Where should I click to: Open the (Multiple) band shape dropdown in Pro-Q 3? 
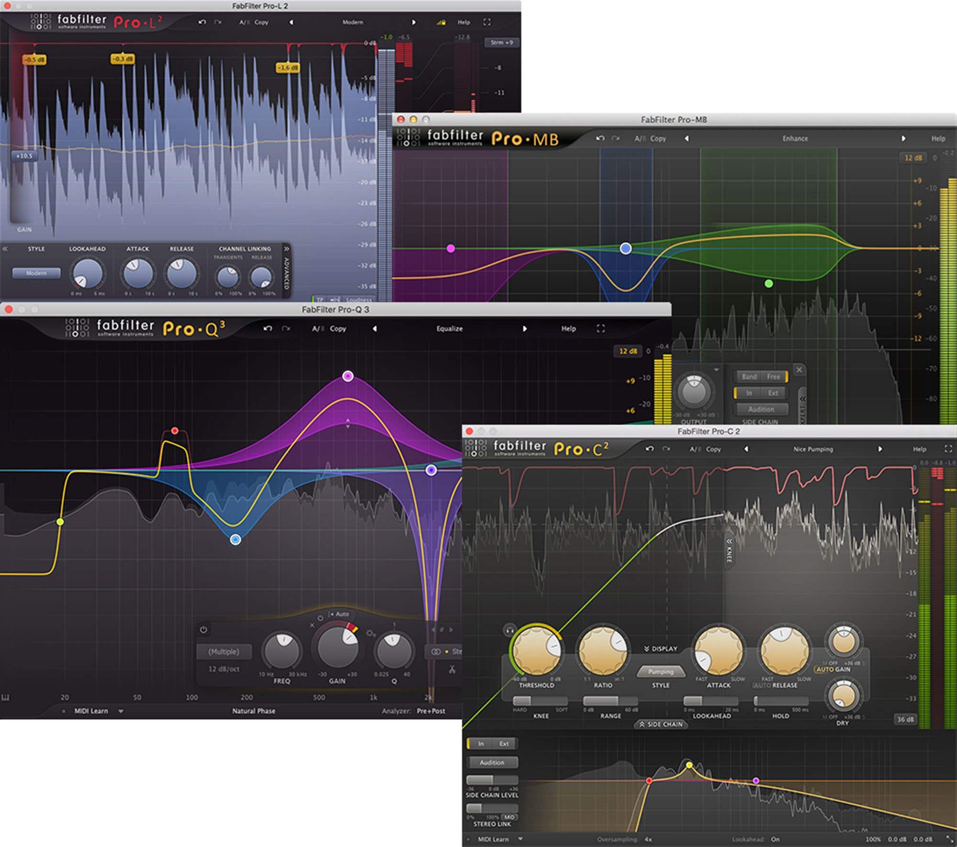coord(224,652)
